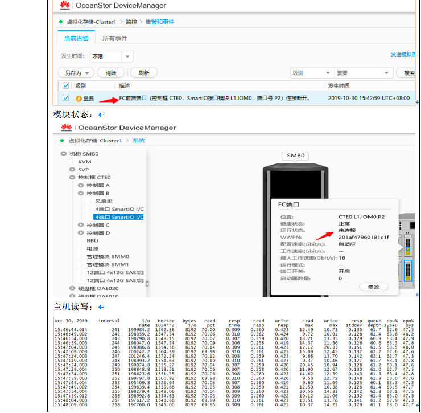Select running status value 未连接
Image resolution: width=421 pixels, height=413 pixels.
point(347,231)
